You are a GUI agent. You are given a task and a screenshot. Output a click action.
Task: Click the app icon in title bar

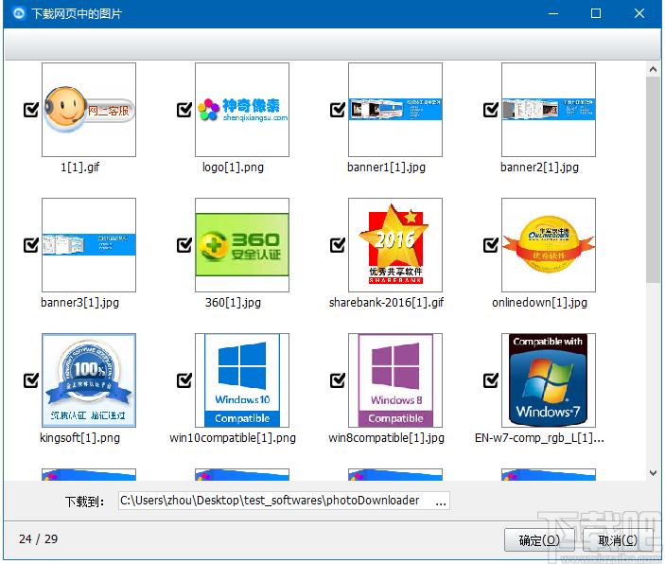coord(19,13)
